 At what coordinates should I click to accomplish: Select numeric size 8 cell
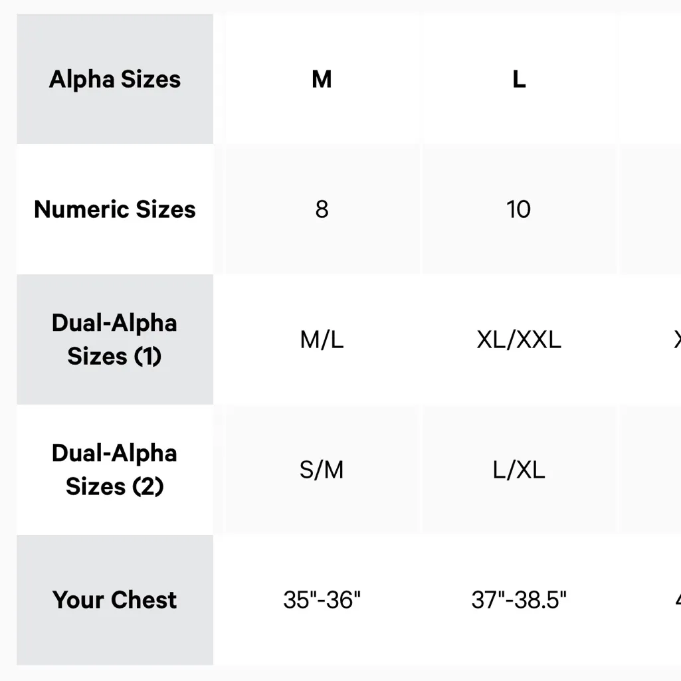(x=322, y=209)
